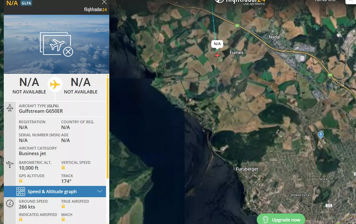Click the Flightradar24 live air traffic logo
This screenshot has height=224, width=356.
[x=240, y=2]
